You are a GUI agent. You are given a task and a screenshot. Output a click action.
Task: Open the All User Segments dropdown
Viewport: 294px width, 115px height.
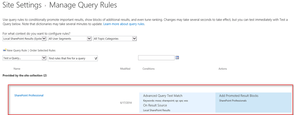click(89, 39)
